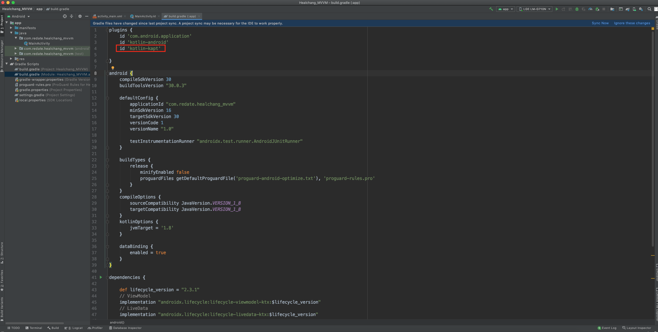
Task: Sync project with Gradle files elephant icon
Action: click(x=628, y=9)
